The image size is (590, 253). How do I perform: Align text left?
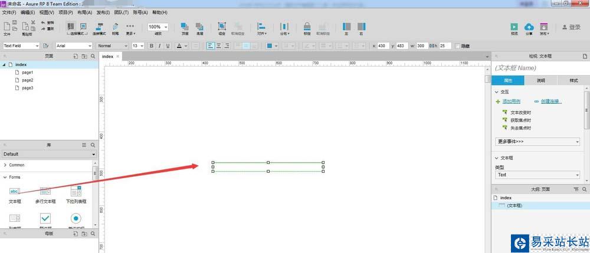[x=211, y=46]
